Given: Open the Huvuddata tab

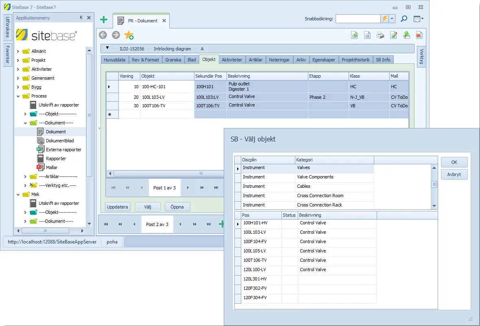Looking at the screenshot, I should point(114,60).
